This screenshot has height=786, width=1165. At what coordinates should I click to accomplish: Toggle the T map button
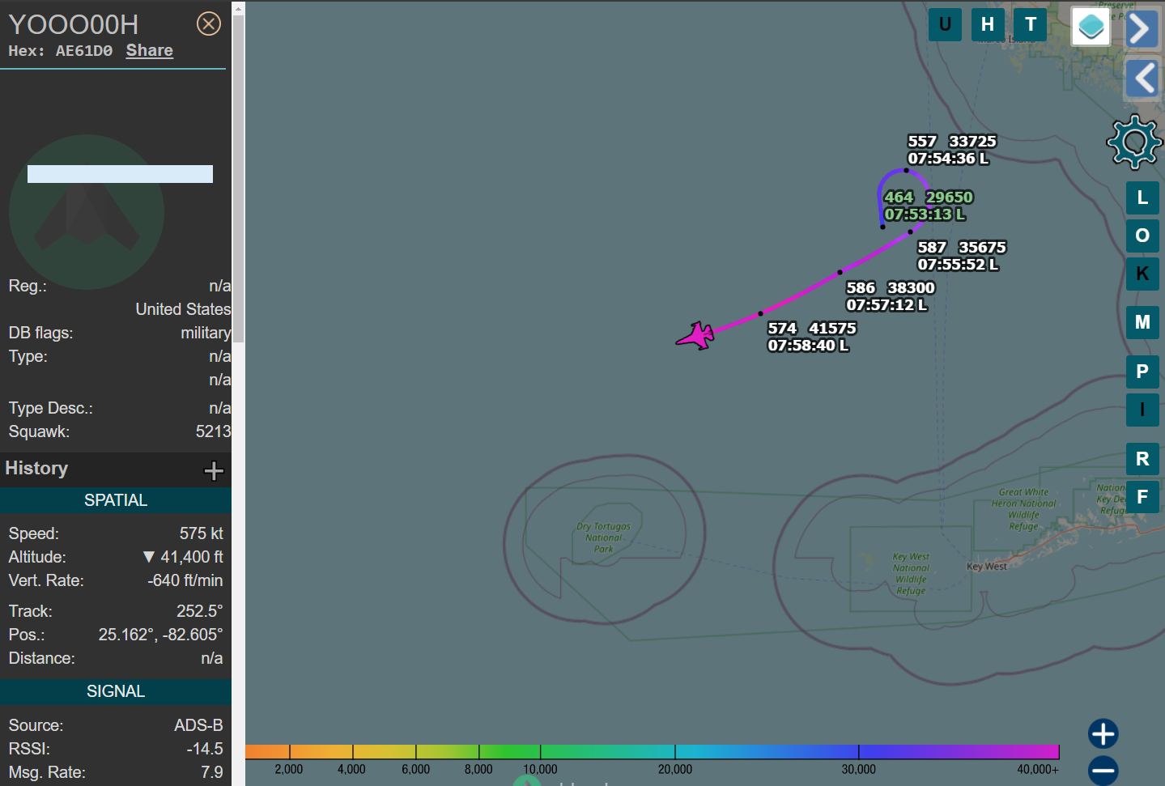coord(1031,24)
